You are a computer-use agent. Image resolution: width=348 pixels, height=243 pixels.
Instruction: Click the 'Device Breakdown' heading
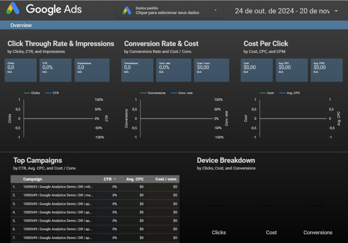[226, 160]
